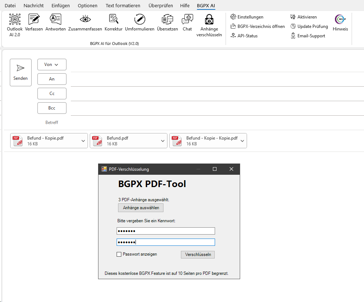Open the Übersetzen translate tool
The image size is (364, 302).
pyautogui.click(x=167, y=20)
